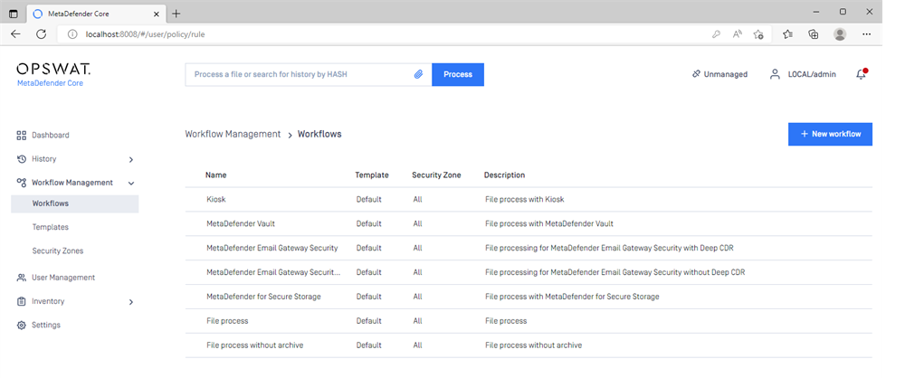
Task: Open the tab actions menu icon
Action: coord(14,14)
